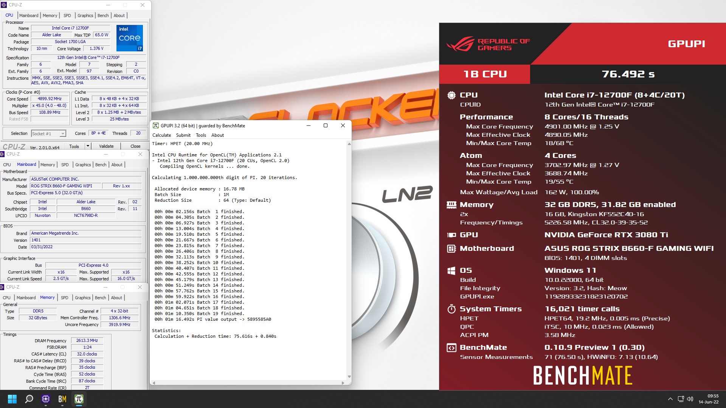Image resolution: width=726 pixels, height=408 pixels.
Task: Open Tools dropdown arrow in CPU-Z
Action: coord(88,146)
